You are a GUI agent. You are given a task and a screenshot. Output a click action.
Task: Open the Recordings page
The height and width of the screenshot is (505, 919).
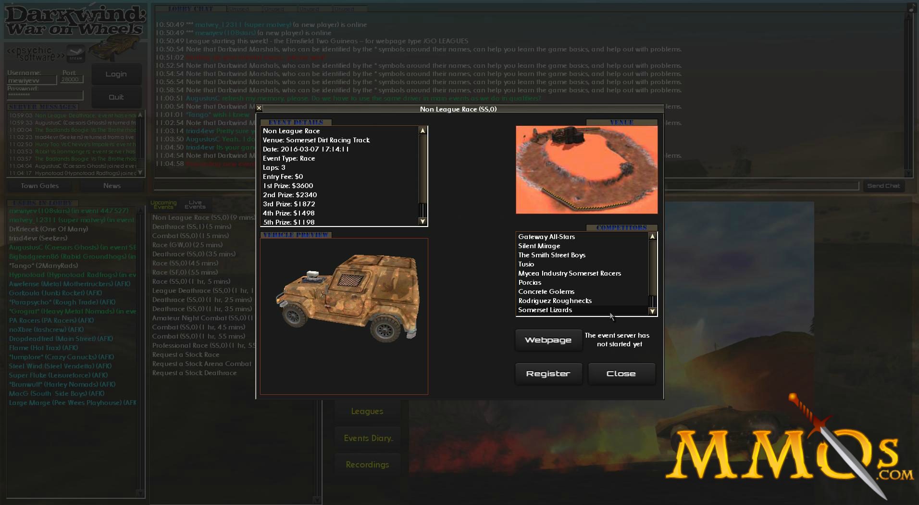(x=367, y=465)
